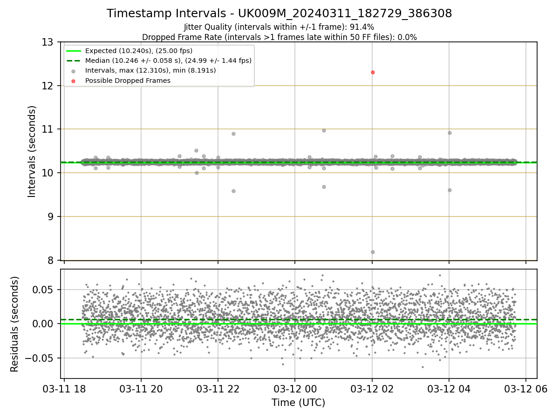The image size is (559, 419).
Task: Select the grey outlier near 10.9 seconds at 03-12 04
Action: pyautogui.click(x=450, y=133)
